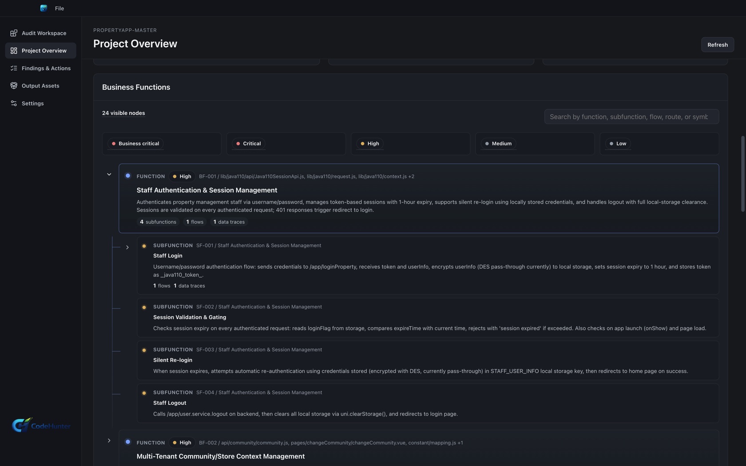Expand the Multi-Tenant Community/Store Context Management function
This screenshot has width=746, height=466.
pos(109,441)
